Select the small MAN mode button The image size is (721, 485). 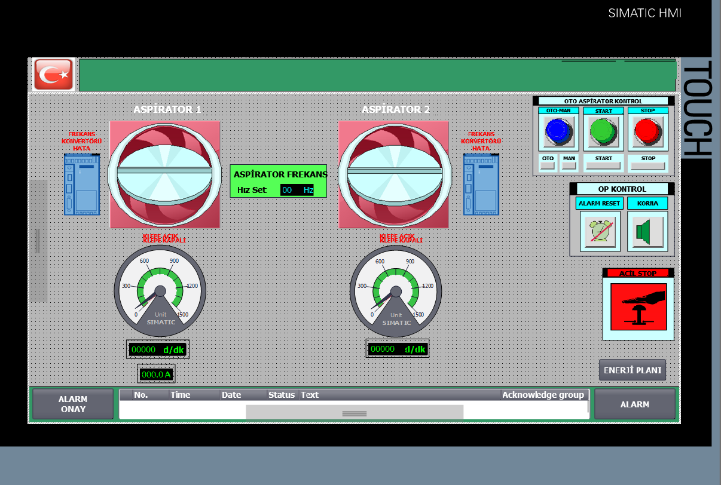pos(569,162)
